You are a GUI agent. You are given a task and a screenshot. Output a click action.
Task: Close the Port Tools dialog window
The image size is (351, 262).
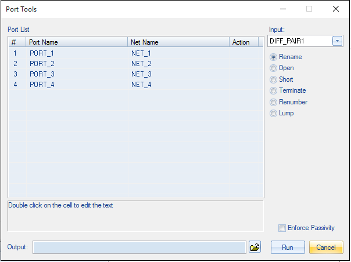(336, 9)
